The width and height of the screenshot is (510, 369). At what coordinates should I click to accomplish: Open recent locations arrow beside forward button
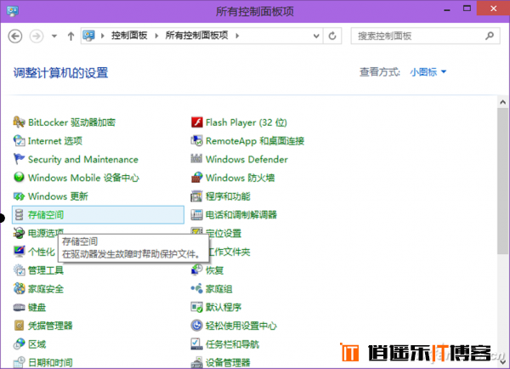tap(54, 36)
